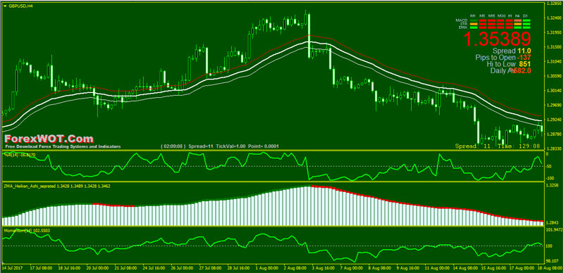Screen dimensions: 564x273
Task: Click the 1.31500 price axis label
Action: coord(554,47)
